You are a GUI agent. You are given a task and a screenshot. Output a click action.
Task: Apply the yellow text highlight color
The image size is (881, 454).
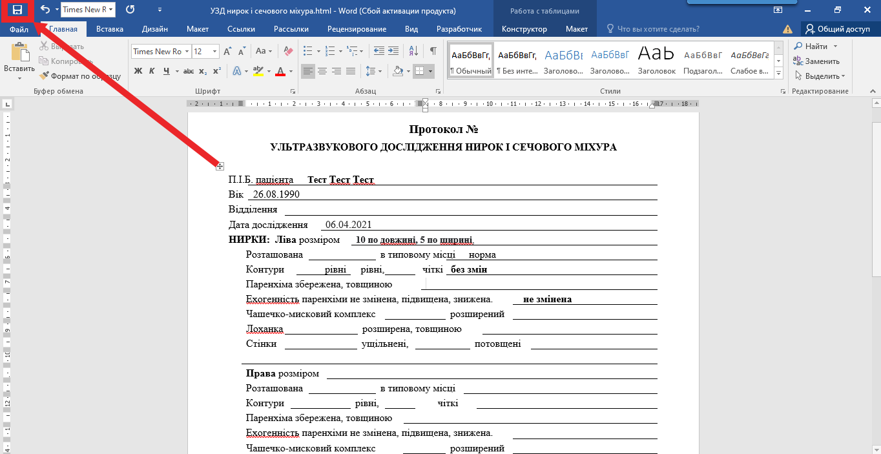[x=258, y=71]
